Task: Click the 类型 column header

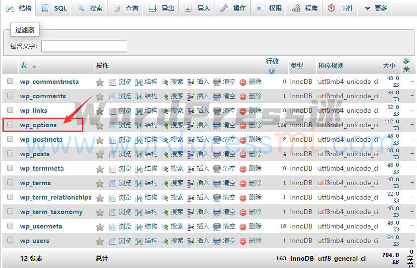Action: [296, 66]
